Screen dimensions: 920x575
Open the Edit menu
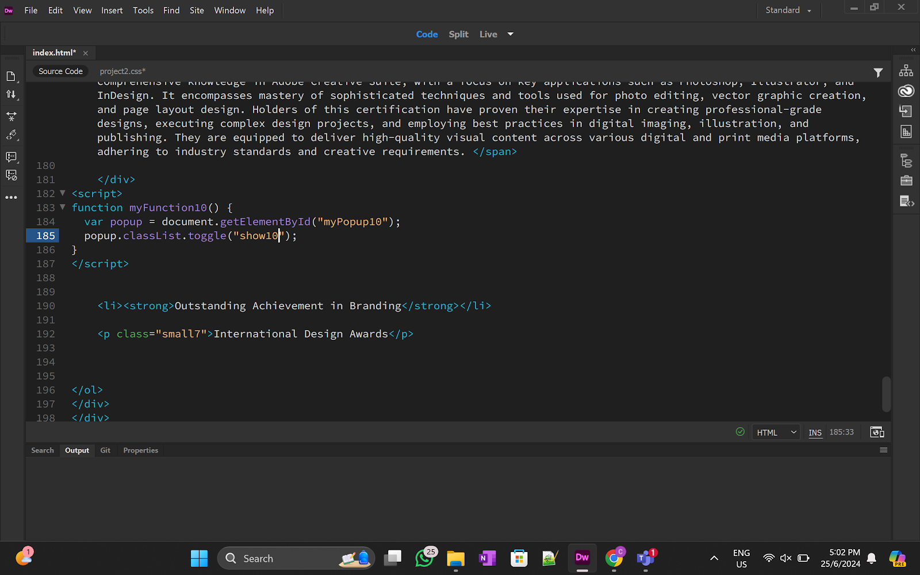pos(55,10)
